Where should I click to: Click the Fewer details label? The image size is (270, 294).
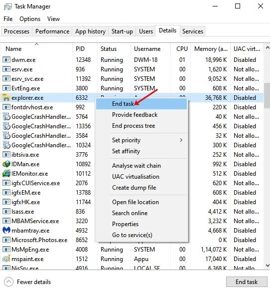(x=34, y=282)
